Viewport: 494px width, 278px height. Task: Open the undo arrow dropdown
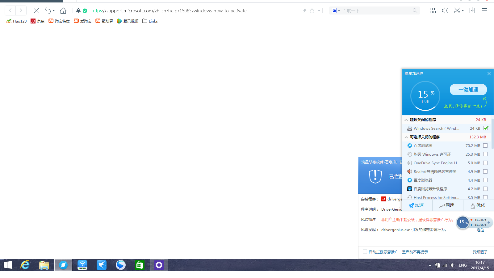coord(54,11)
